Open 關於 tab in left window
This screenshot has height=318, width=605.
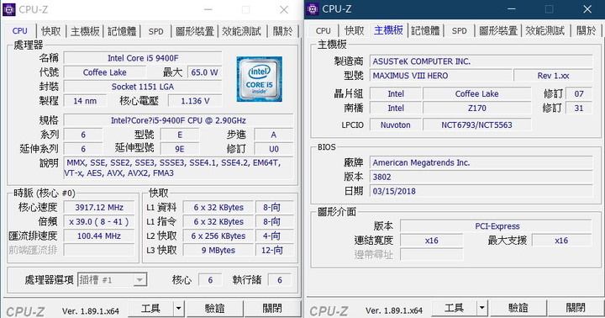pos(283,31)
